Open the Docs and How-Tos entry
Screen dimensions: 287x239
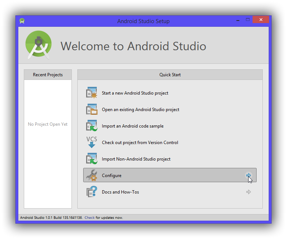[170, 192]
